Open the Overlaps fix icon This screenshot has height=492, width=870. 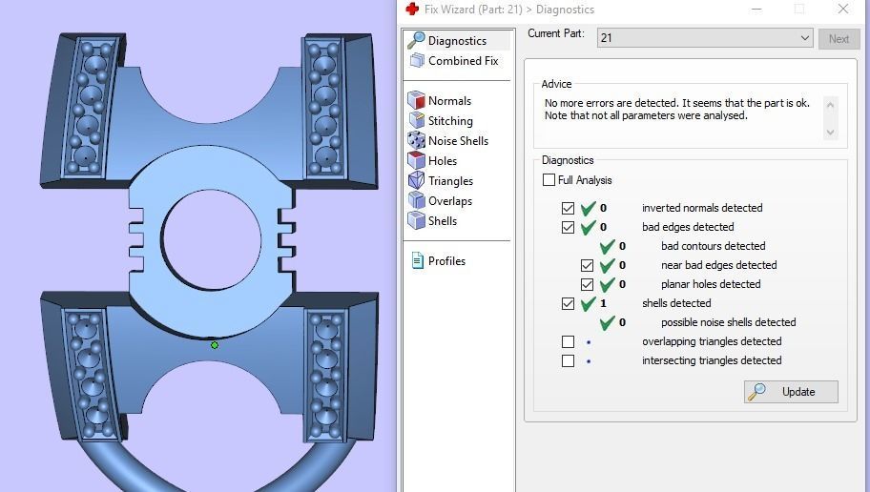click(x=416, y=200)
